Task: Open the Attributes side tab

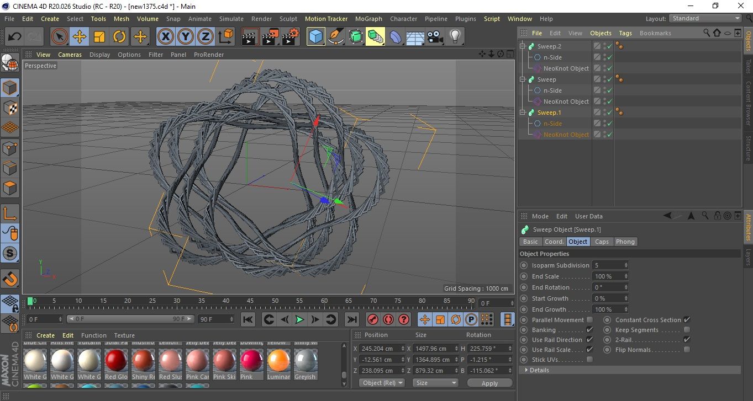Action: (x=748, y=228)
